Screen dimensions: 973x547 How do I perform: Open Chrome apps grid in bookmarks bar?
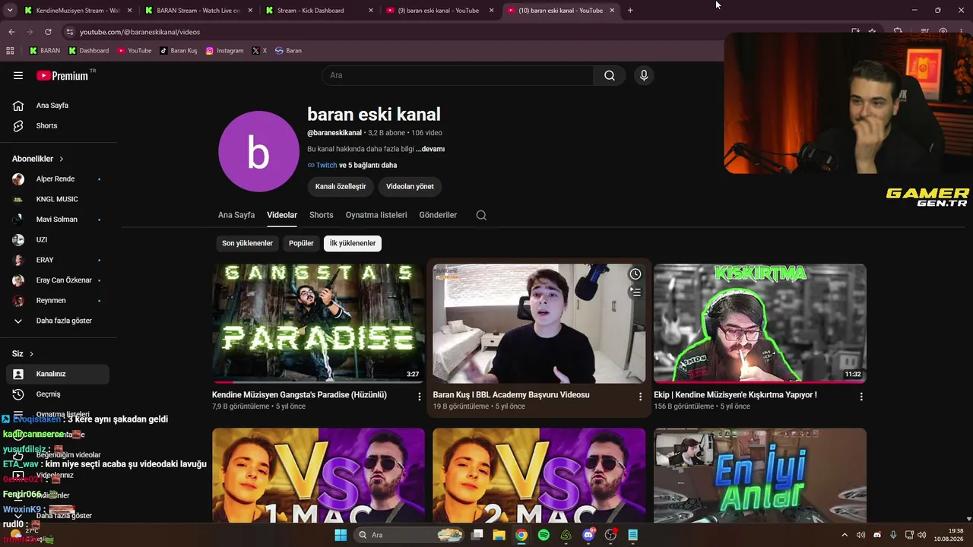(x=10, y=51)
